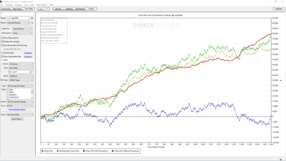
Task: Open the Quick filter dropdown
Action: pos(20,115)
